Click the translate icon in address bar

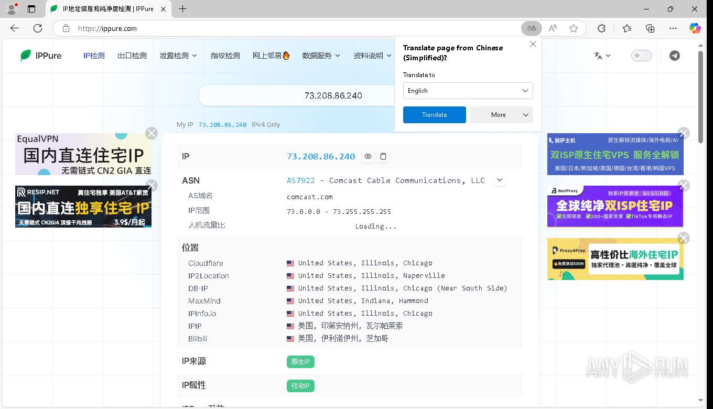coord(532,28)
